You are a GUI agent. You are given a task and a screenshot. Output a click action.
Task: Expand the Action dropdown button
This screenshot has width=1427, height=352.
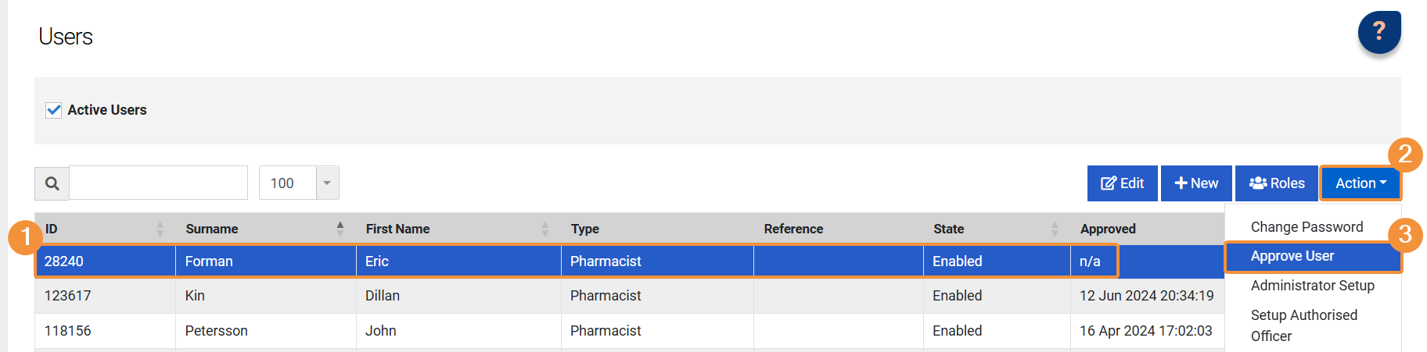coord(1360,183)
